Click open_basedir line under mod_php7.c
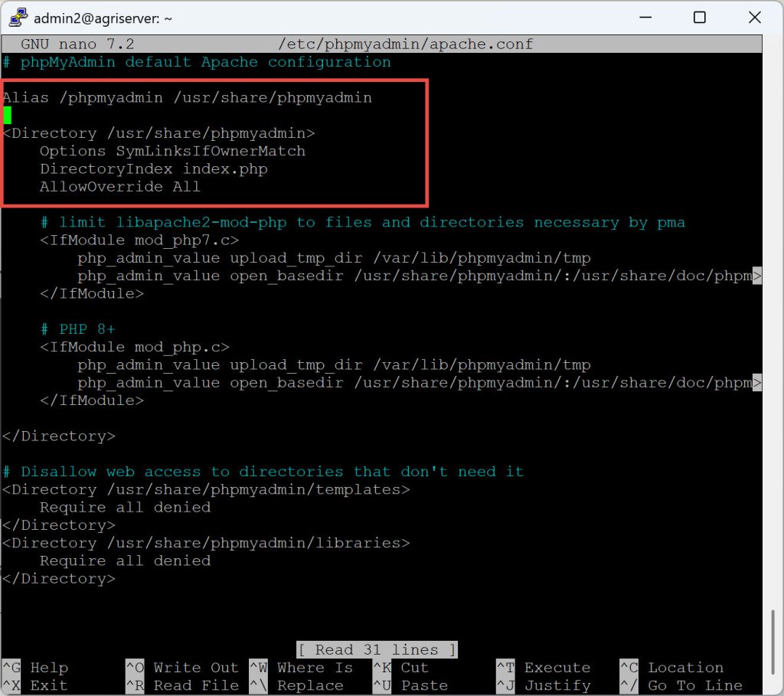The width and height of the screenshot is (784, 696). pyautogui.click(x=415, y=276)
